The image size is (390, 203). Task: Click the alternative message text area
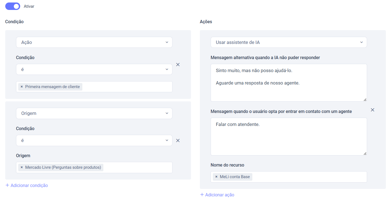coord(289,88)
